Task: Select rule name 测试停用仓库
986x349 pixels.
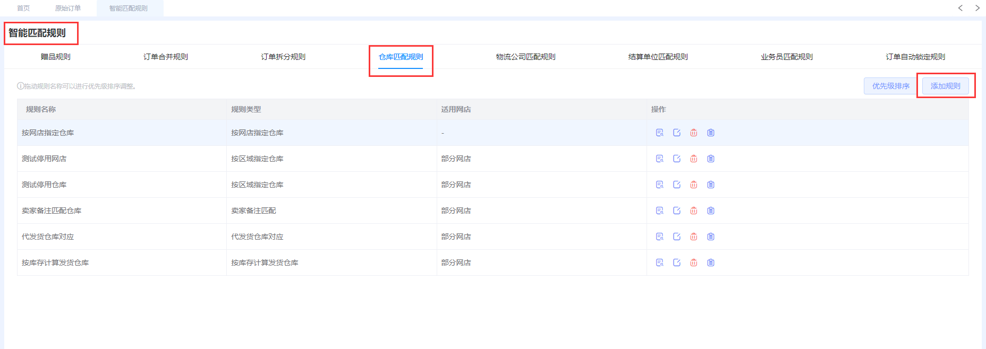Action: [x=44, y=185]
